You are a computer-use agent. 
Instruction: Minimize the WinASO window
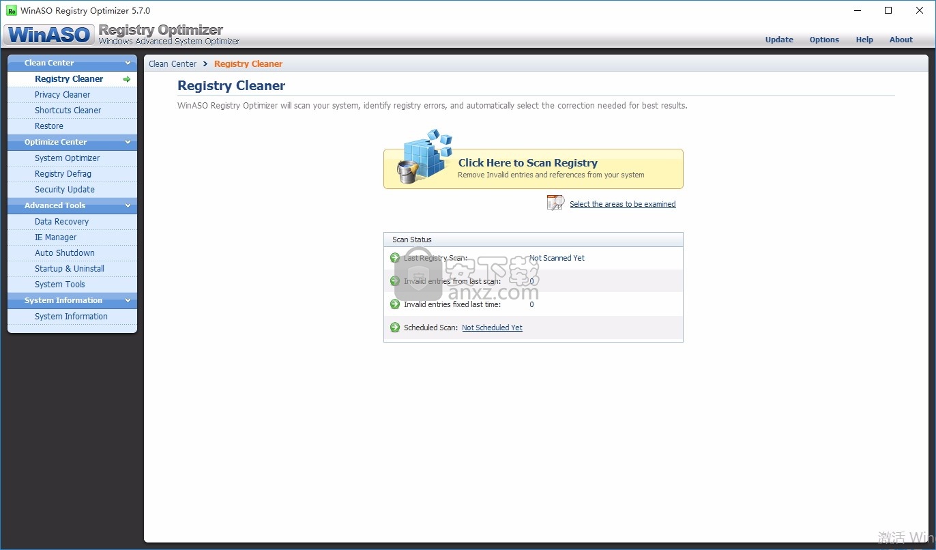[x=857, y=10]
